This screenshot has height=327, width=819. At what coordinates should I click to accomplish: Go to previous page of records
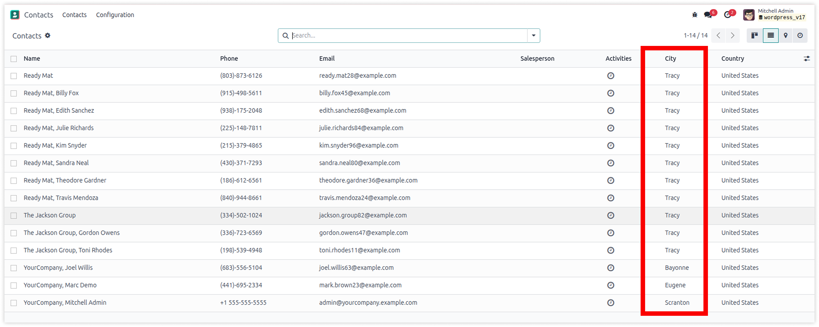pos(719,36)
